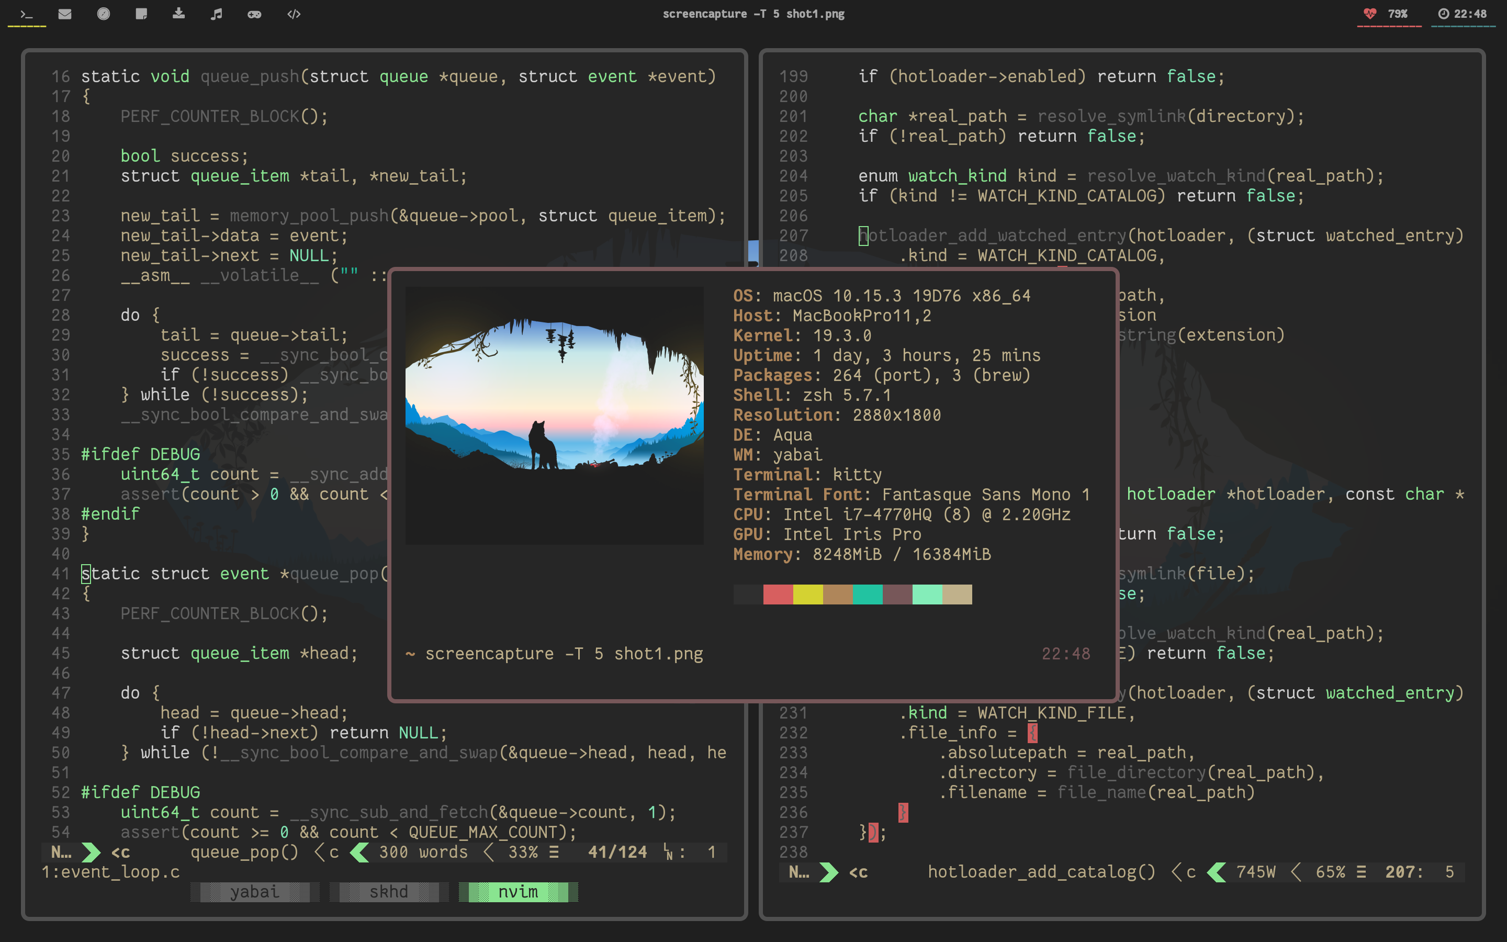Place cursor on hotloader_add_watched_entry at line 207

click(993, 235)
